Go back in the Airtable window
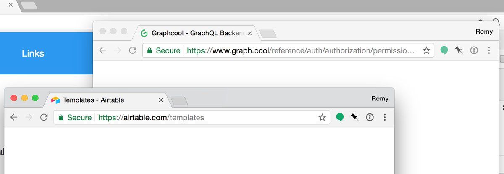The width and height of the screenshot is (504, 174). click(14, 117)
